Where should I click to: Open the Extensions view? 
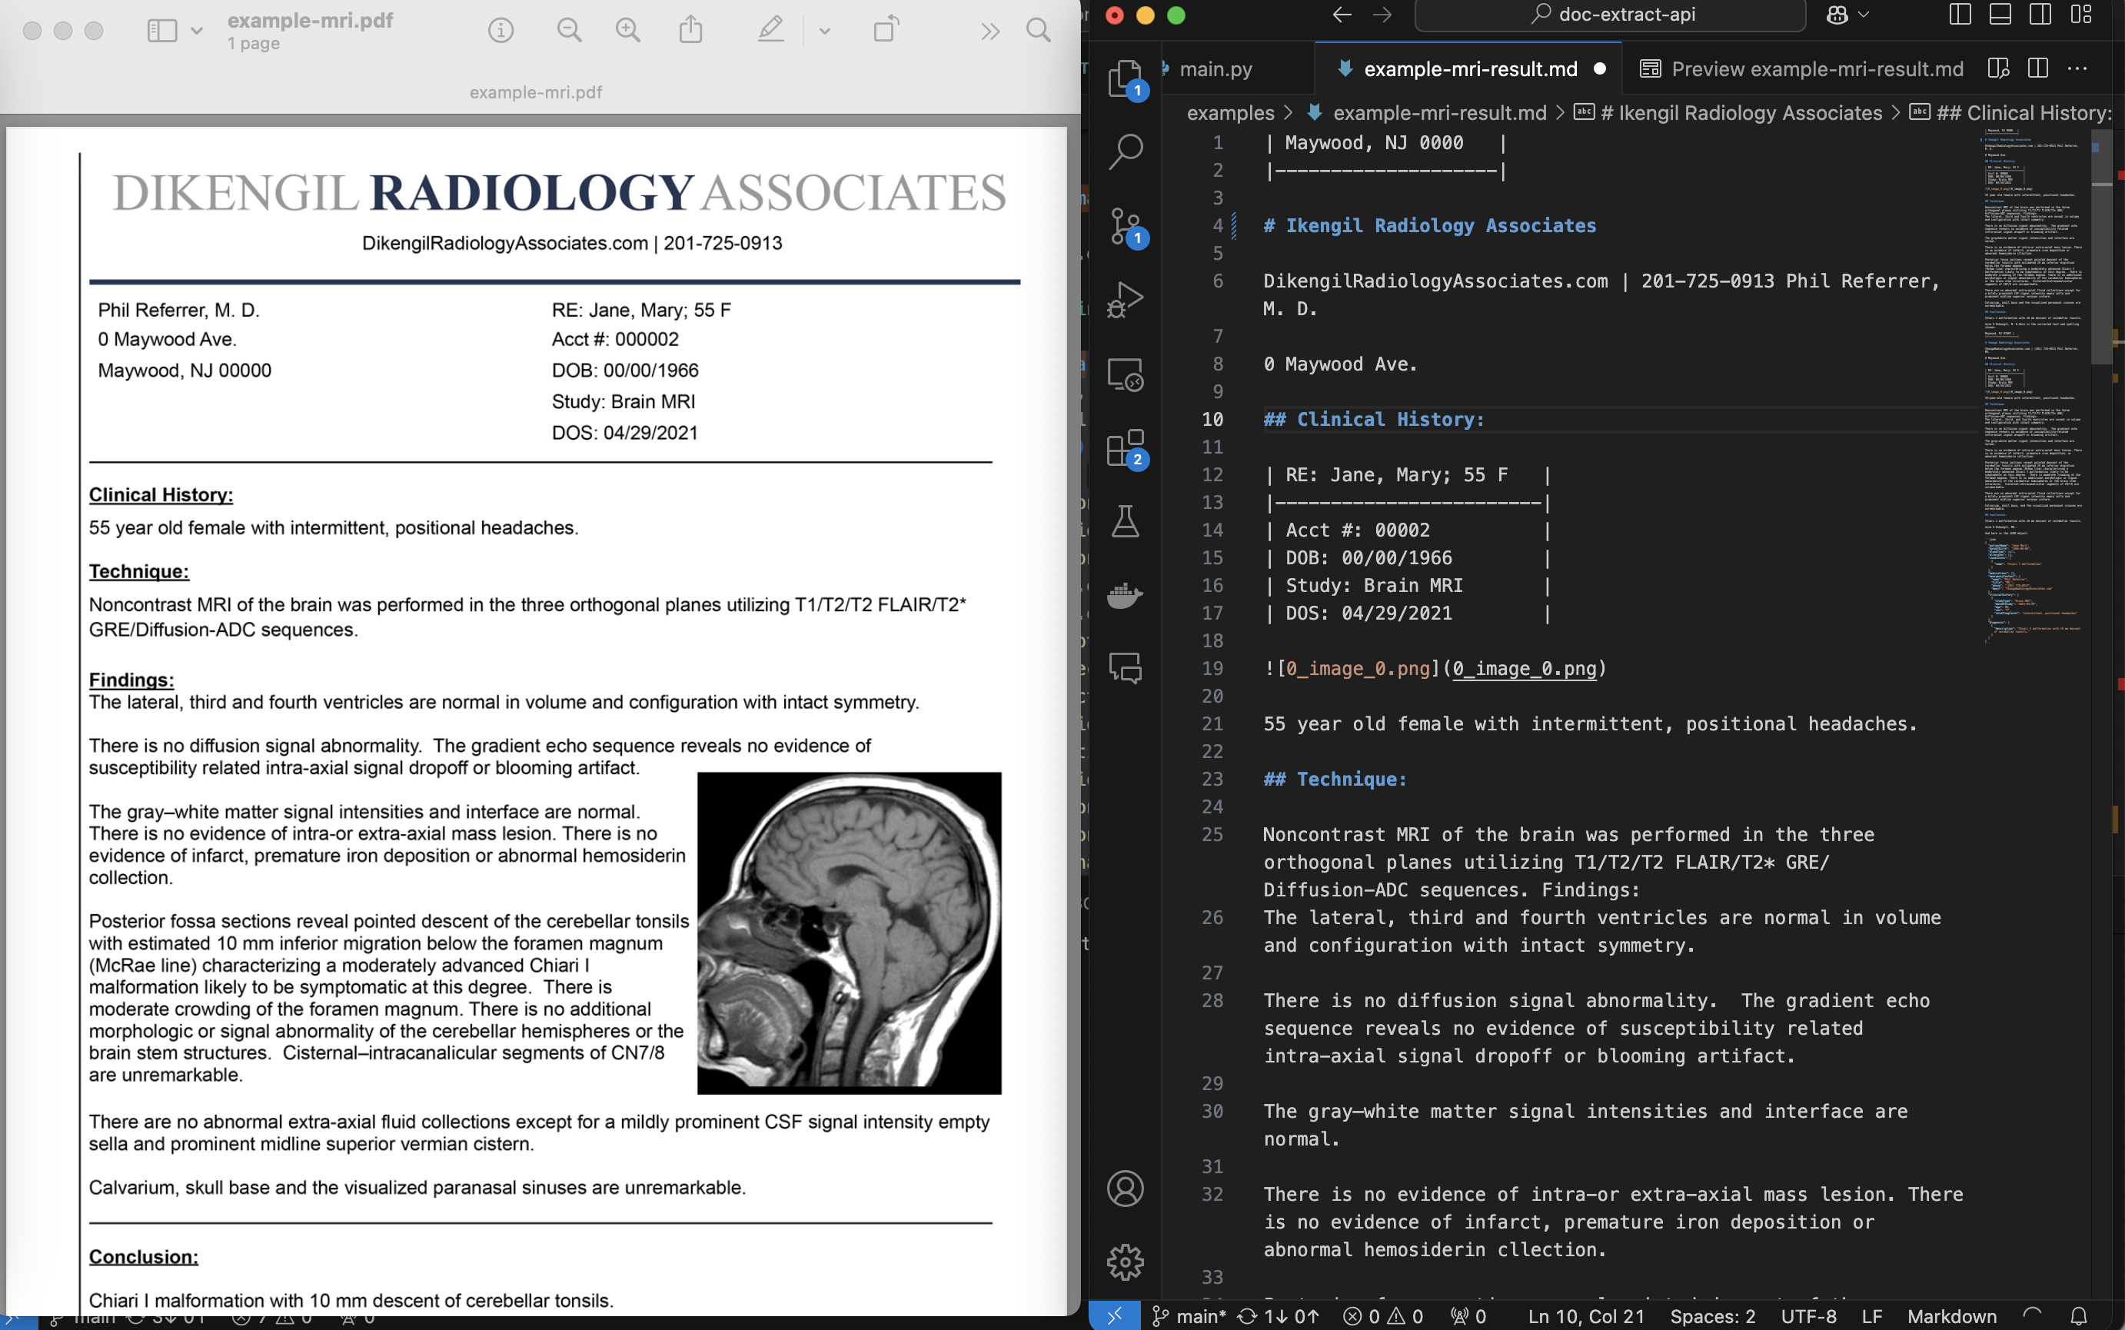pos(1127,449)
